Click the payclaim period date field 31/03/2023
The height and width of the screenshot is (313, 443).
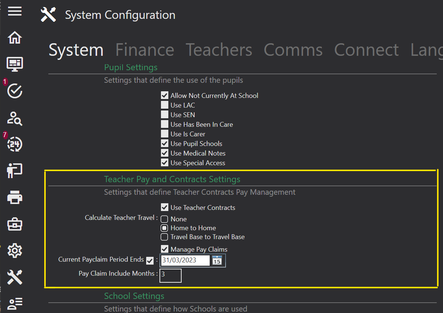tap(185, 260)
